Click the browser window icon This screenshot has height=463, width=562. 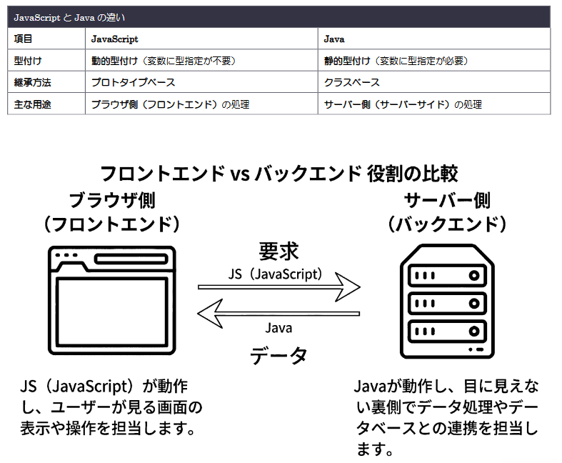click(x=112, y=302)
